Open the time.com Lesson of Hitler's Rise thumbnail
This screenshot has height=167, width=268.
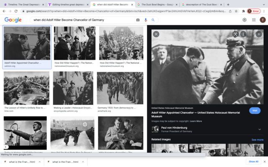[26, 88]
